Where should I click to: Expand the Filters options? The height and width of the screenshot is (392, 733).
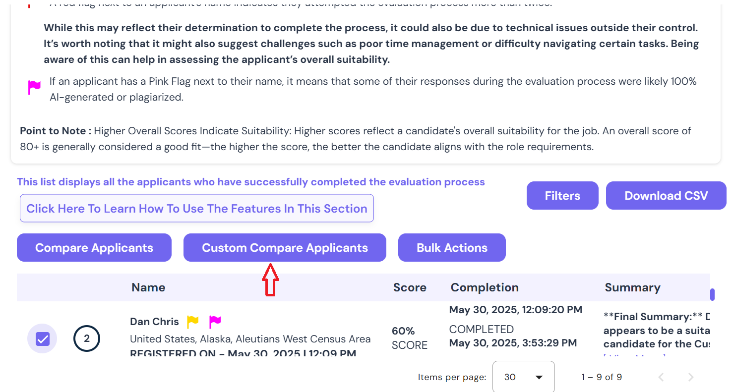point(562,196)
